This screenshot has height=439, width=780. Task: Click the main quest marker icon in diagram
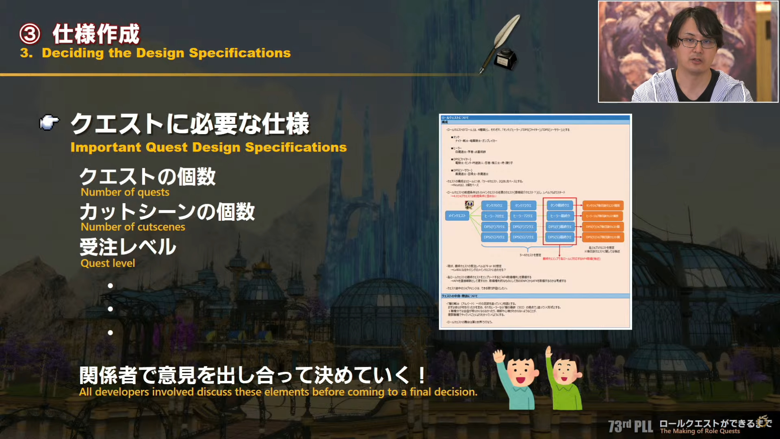(x=469, y=205)
